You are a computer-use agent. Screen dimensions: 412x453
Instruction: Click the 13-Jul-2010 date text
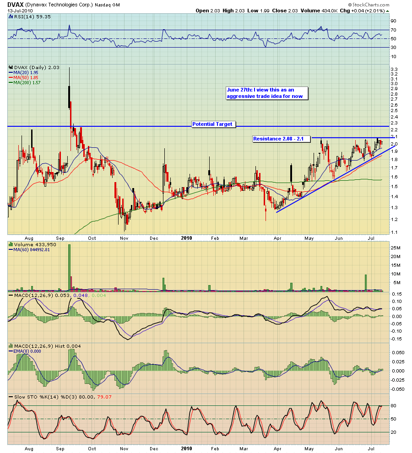(20, 11)
